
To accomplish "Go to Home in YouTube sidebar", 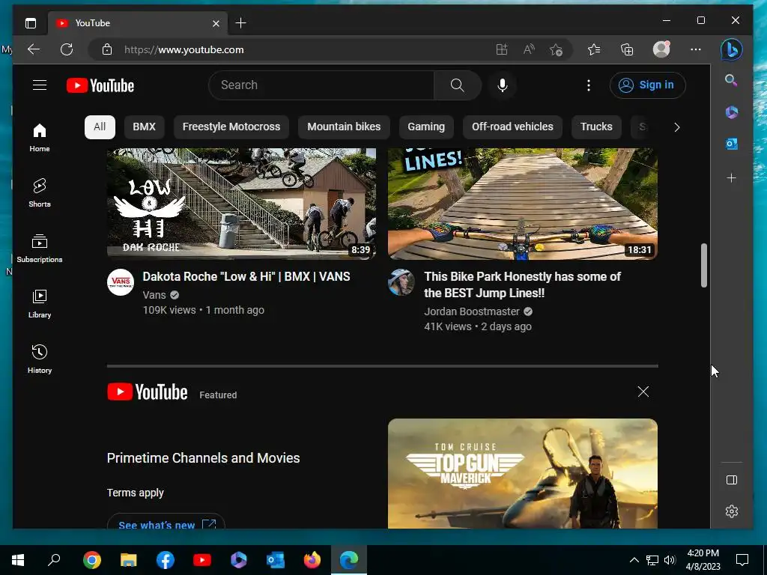I will [40, 138].
